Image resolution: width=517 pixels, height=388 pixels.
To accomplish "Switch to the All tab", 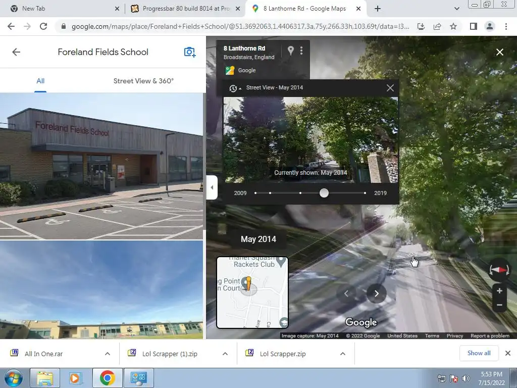I will (x=40, y=81).
